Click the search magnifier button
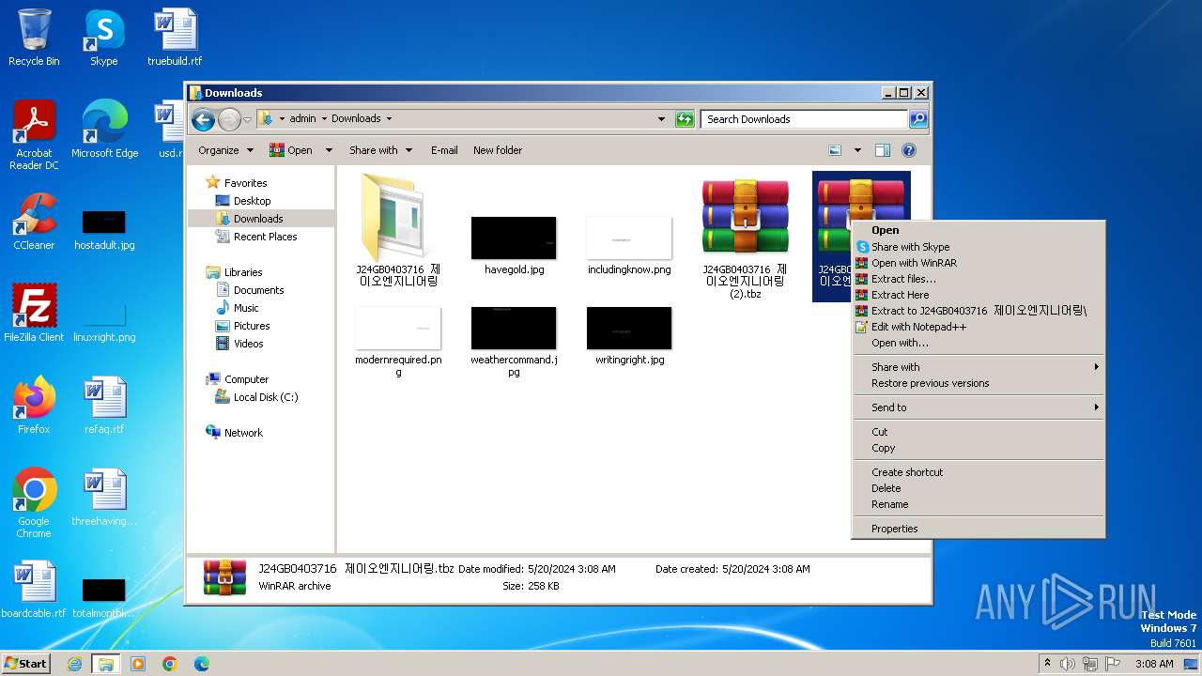 point(918,119)
